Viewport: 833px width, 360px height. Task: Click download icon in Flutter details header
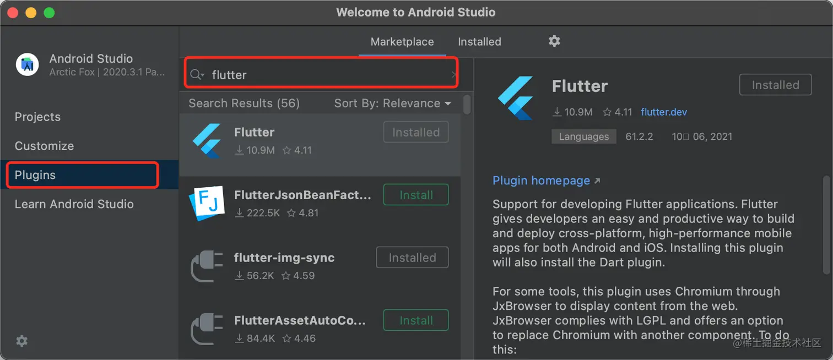tap(558, 112)
